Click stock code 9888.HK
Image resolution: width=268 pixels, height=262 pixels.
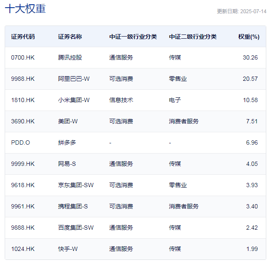click(x=23, y=228)
